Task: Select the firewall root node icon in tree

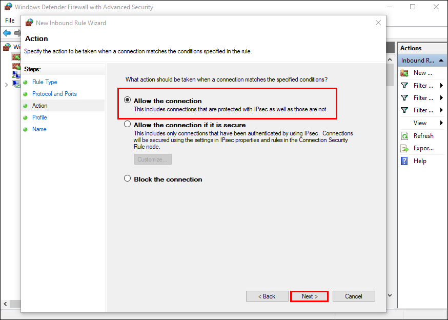Action: pos(7,47)
